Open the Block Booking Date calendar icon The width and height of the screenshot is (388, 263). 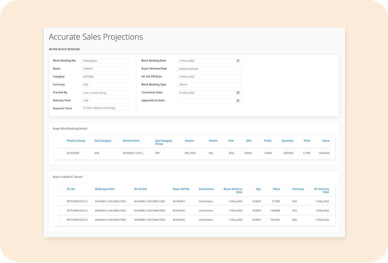238,61
